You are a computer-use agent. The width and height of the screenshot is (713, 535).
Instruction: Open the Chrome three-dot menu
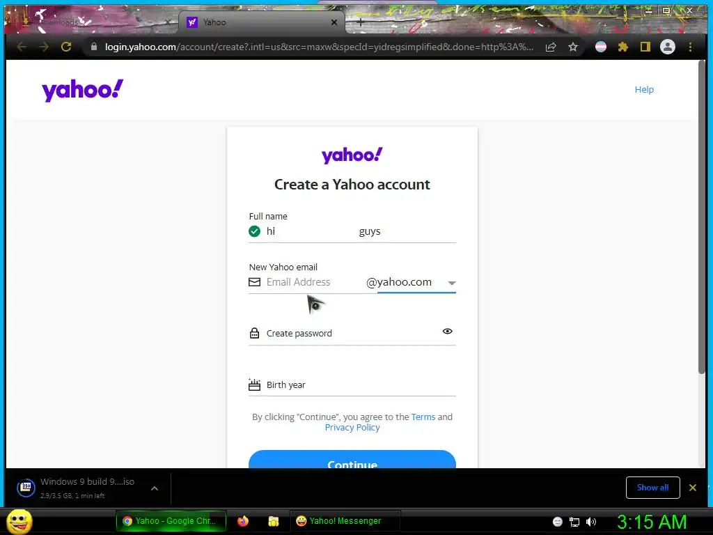(690, 47)
